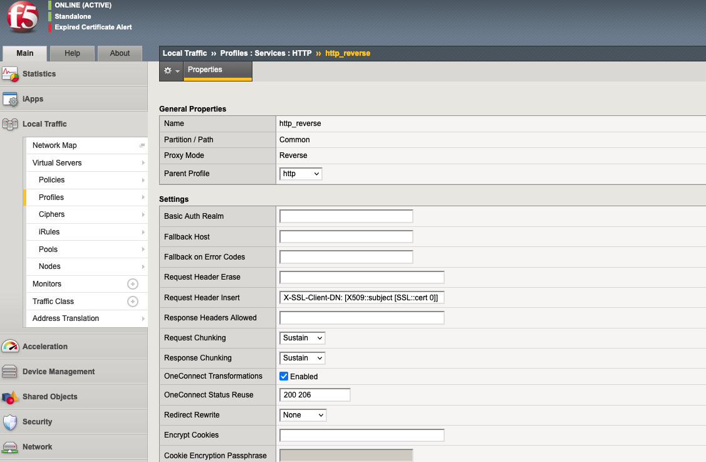The height and width of the screenshot is (462, 706).
Task: Open the gear options menu above Properties
Action: pyautogui.click(x=170, y=71)
